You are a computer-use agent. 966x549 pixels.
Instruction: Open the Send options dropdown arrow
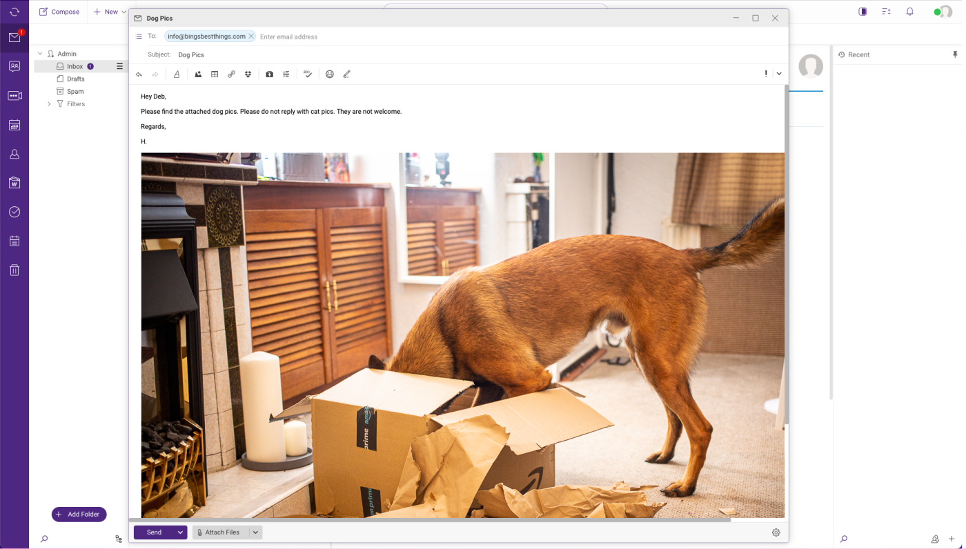181,532
